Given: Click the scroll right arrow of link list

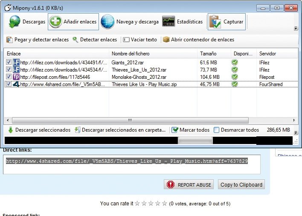Looking at the screenshot, I should click(x=294, y=120).
